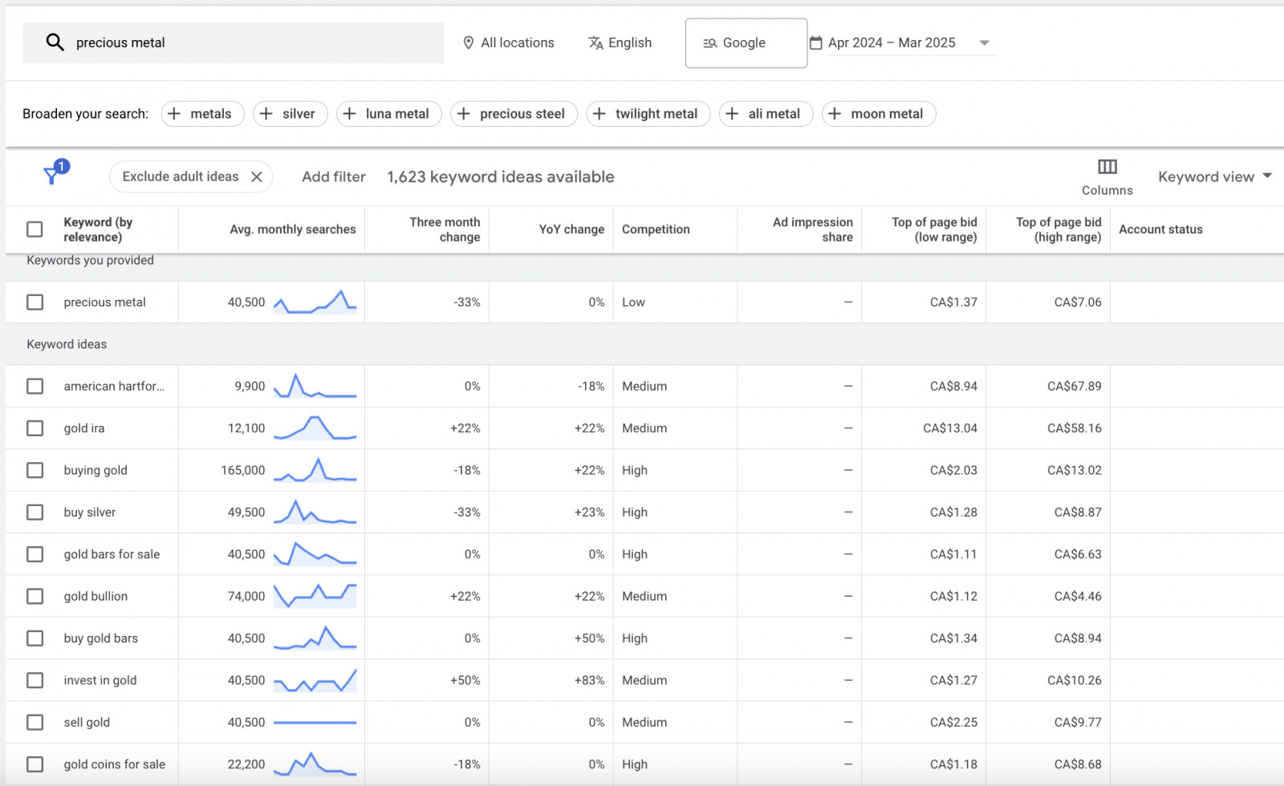
Task: Remove the Exclude adult ideas filter
Action: click(257, 177)
